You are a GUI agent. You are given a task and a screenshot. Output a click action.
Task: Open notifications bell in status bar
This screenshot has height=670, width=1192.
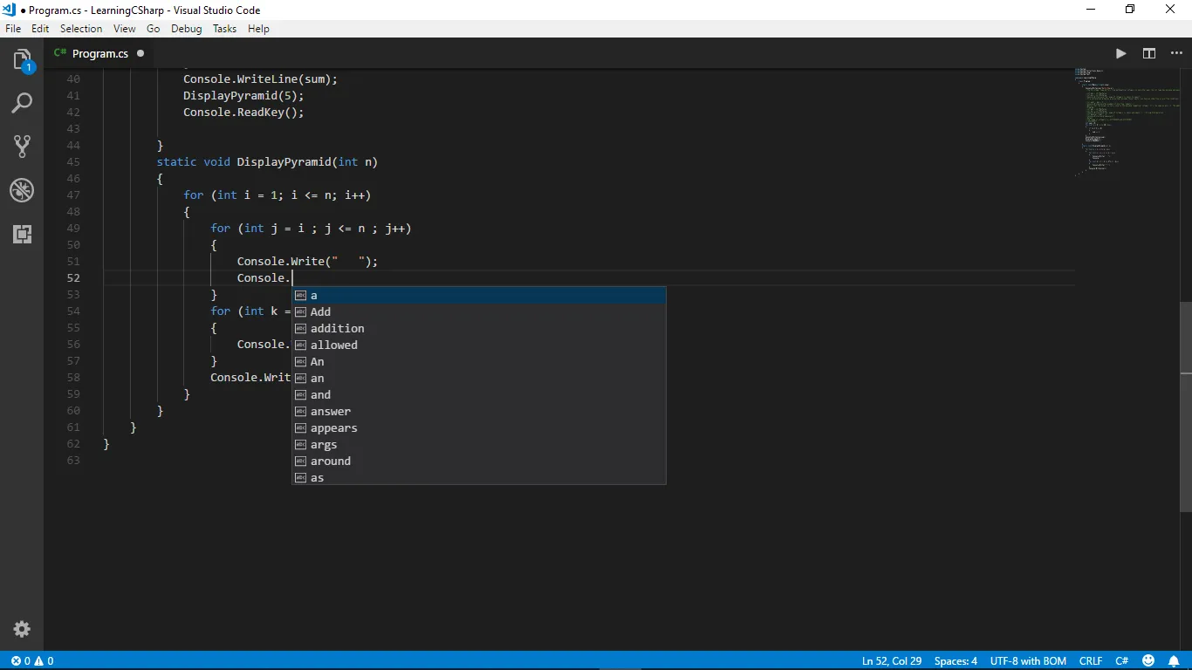1174,661
